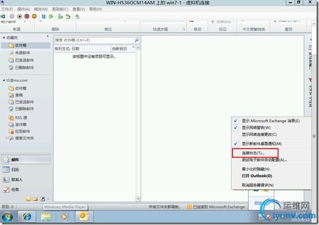Open Windows Media Player taskbar icon

click(64, 216)
